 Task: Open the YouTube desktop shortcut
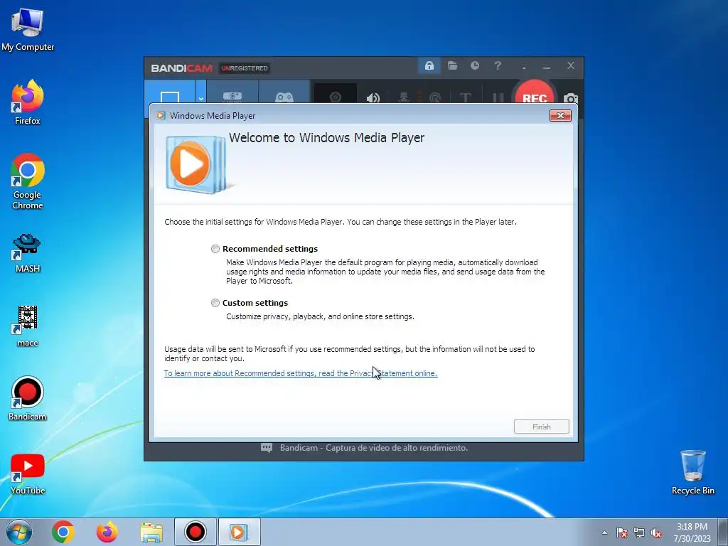tap(28, 474)
